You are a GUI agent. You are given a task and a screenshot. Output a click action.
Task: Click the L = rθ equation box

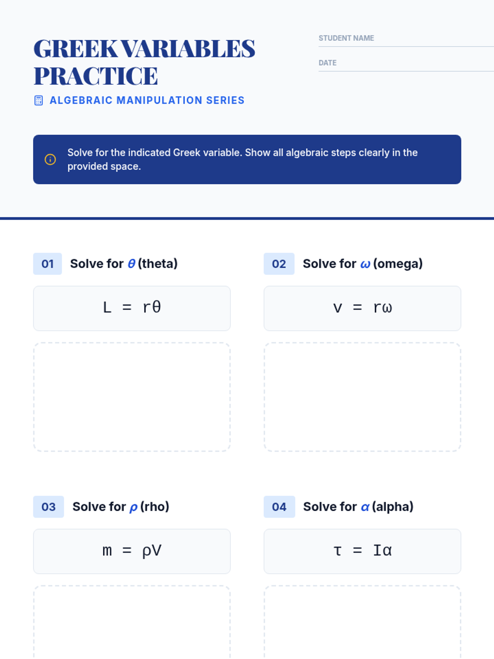click(x=132, y=308)
